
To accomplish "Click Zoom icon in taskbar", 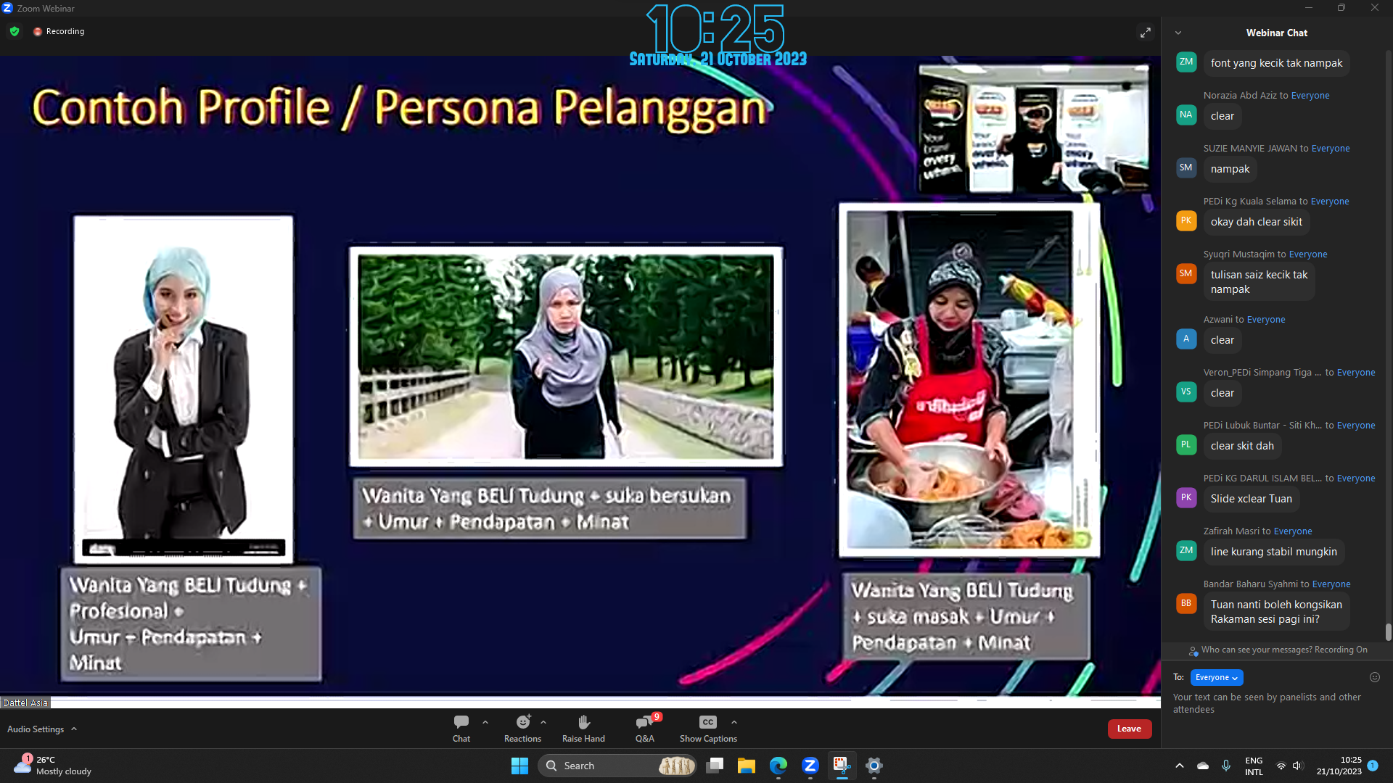I will [810, 766].
